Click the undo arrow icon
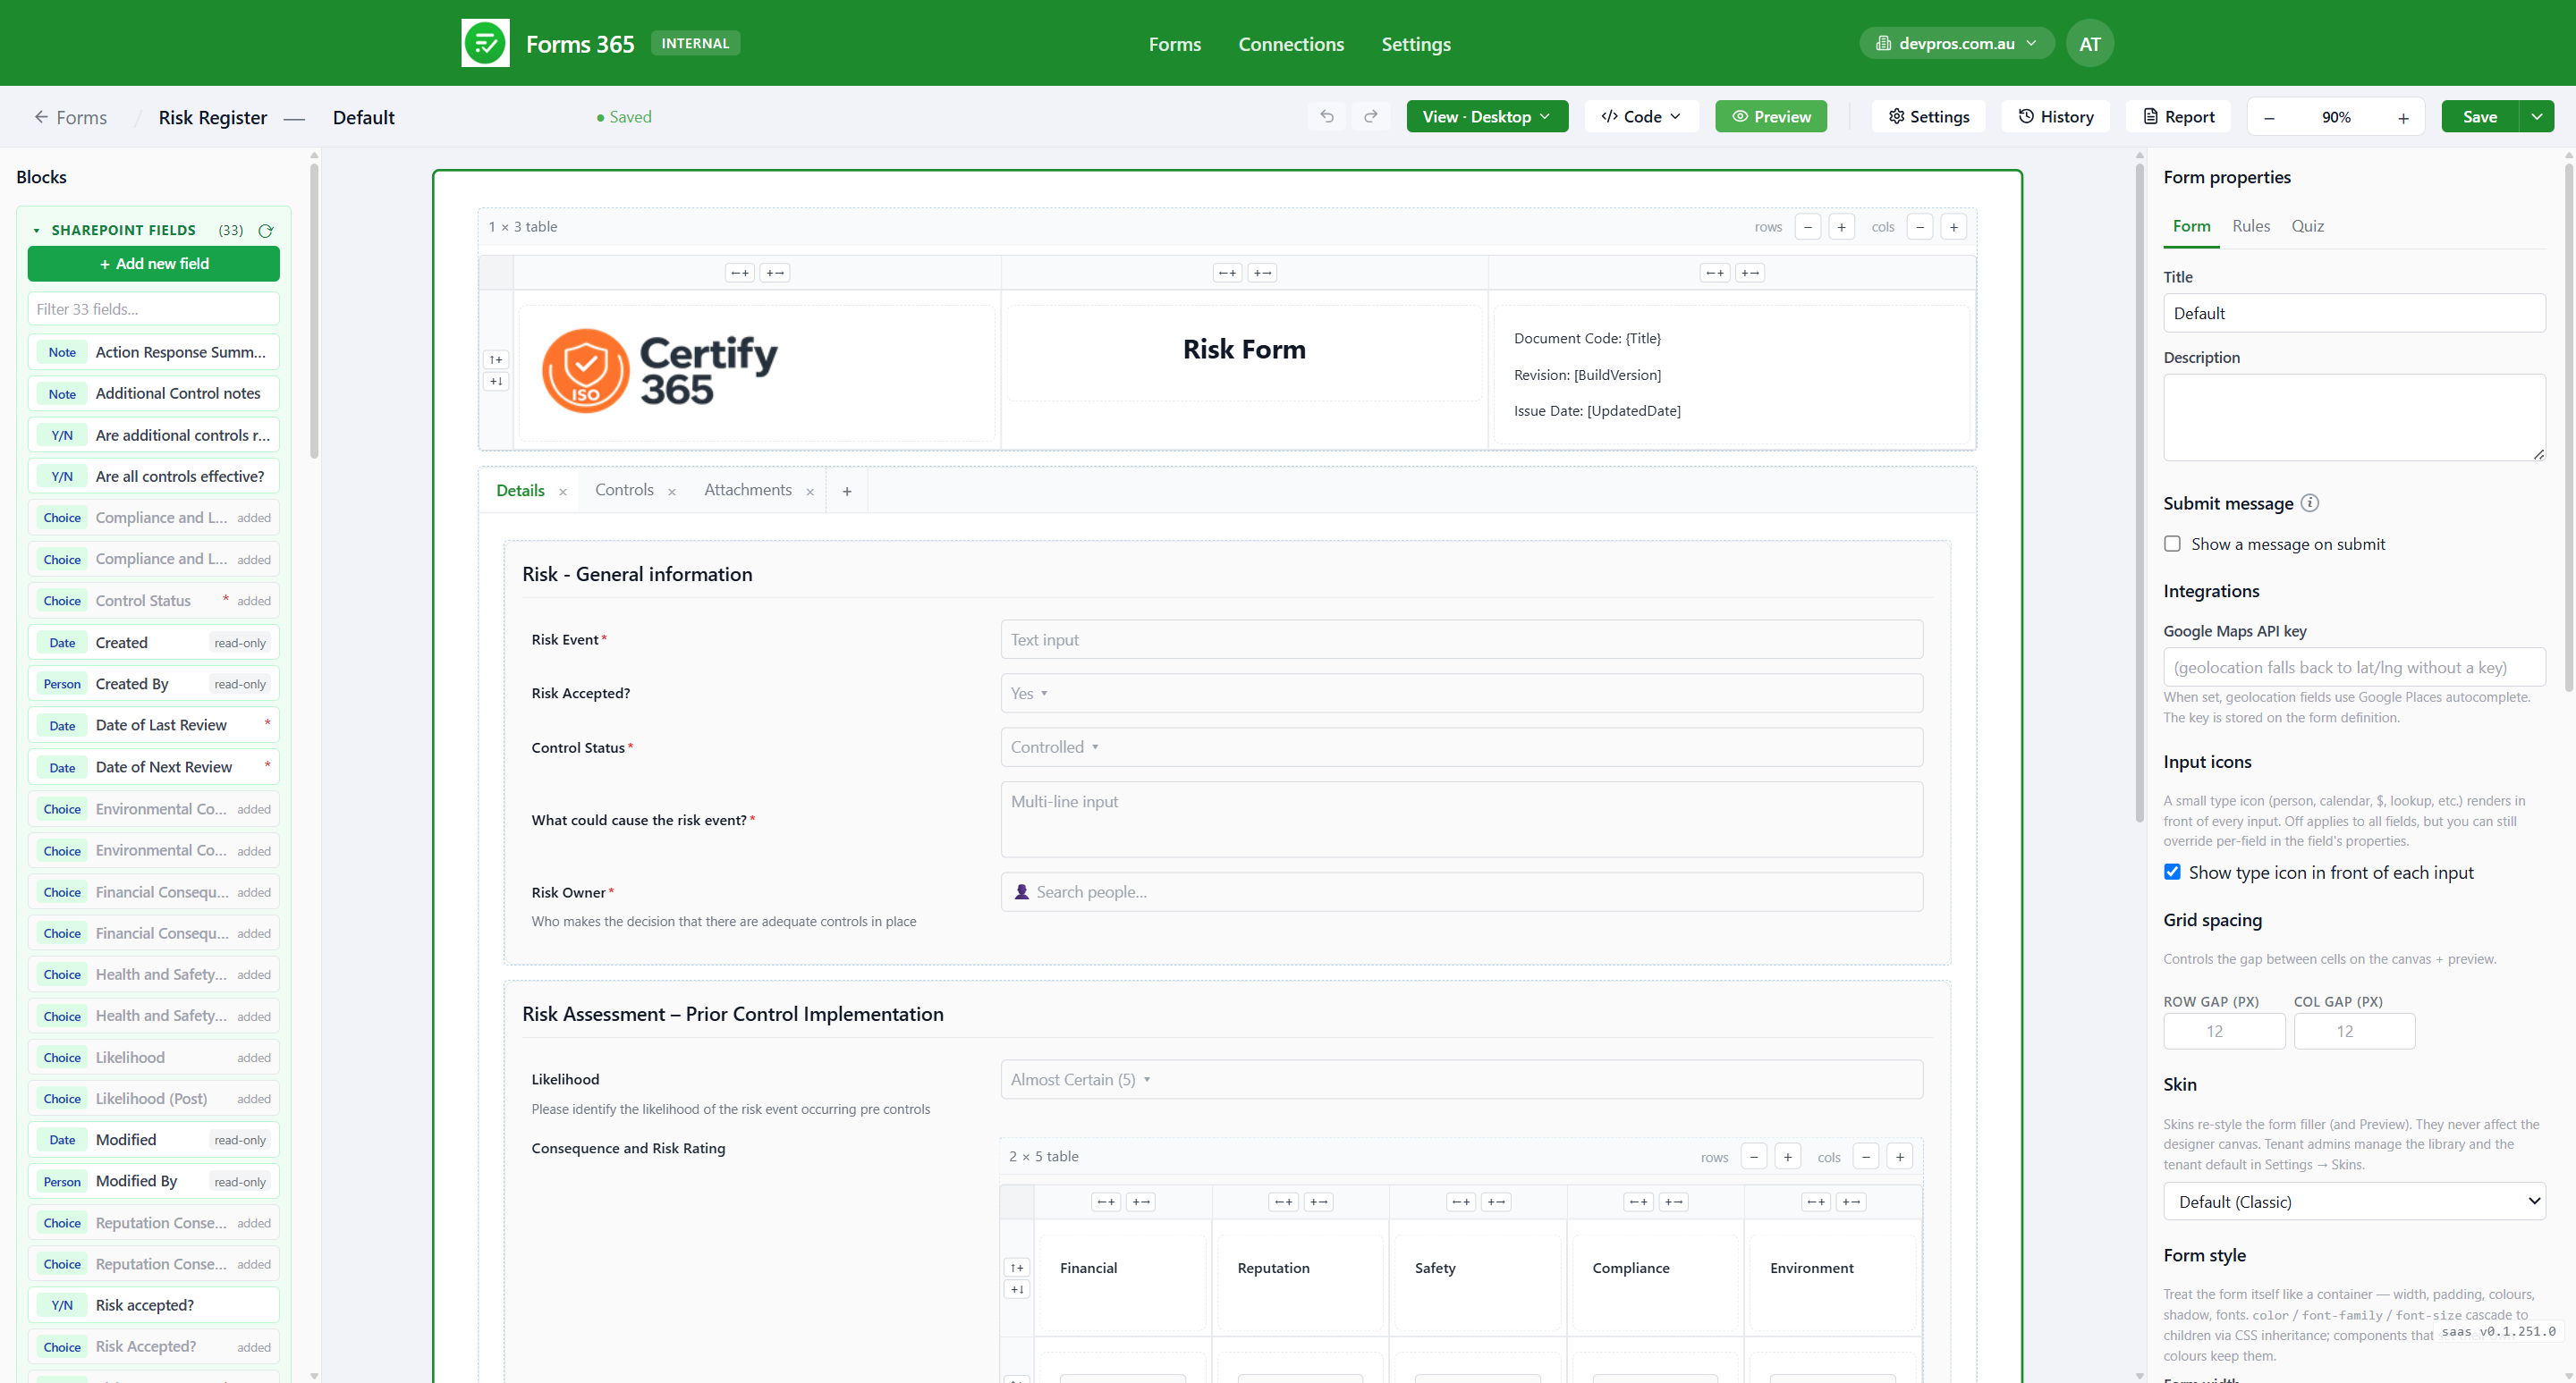The height and width of the screenshot is (1383, 2576). [x=1327, y=117]
